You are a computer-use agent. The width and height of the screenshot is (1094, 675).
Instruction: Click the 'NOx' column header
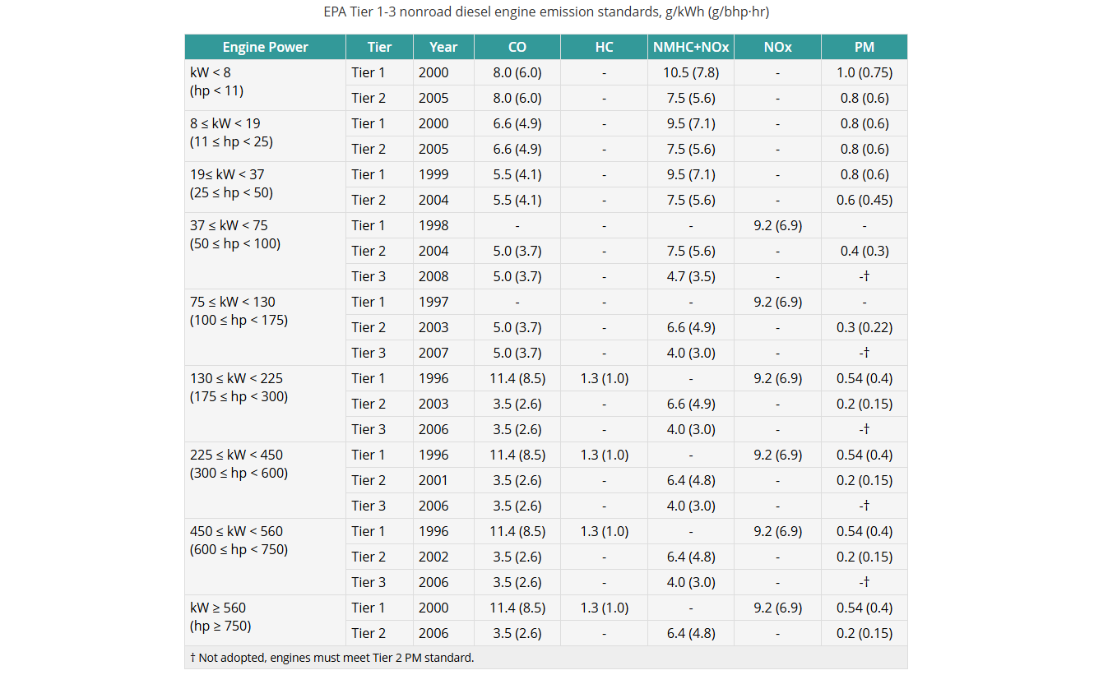click(777, 47)
